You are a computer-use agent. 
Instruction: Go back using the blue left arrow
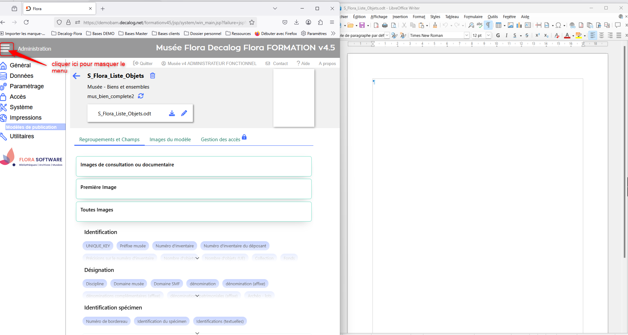click(x=77, y=76)
